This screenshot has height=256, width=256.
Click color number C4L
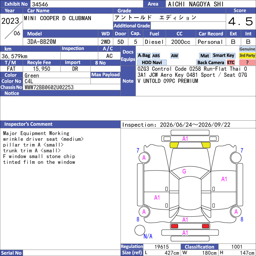click(x=29, y=81)
